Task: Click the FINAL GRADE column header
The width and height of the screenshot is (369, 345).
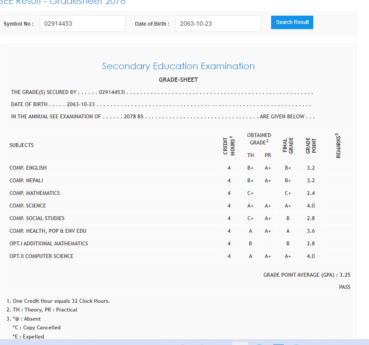Action: pos(288,145)
